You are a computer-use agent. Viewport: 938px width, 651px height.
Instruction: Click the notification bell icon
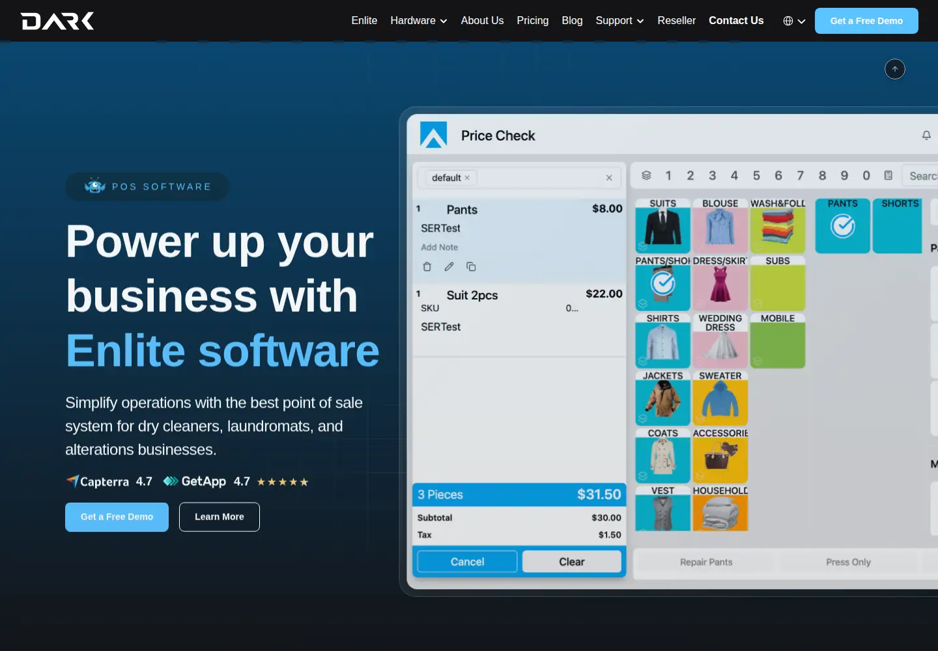[926, 135]
